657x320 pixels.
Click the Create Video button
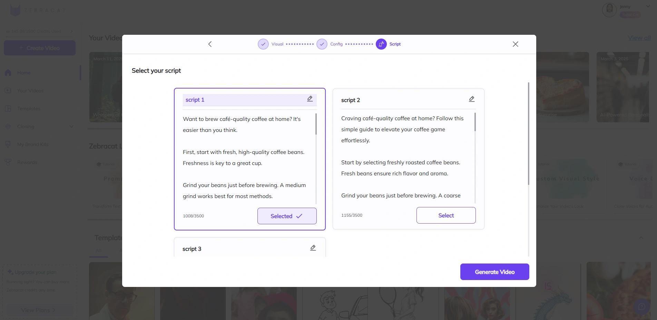tap(40, 48)
